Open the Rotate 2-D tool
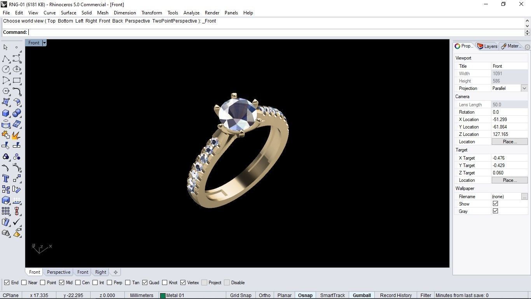 [x=17, y=189]
